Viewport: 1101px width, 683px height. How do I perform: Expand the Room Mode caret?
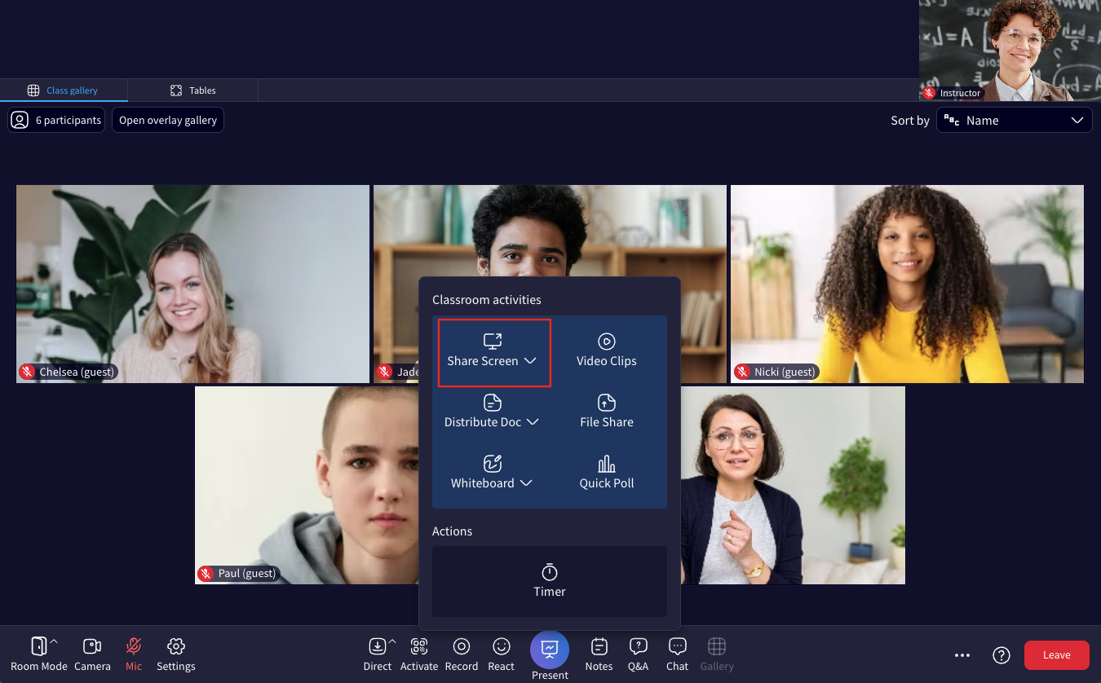pyautogui.click(x=54, y=642)
